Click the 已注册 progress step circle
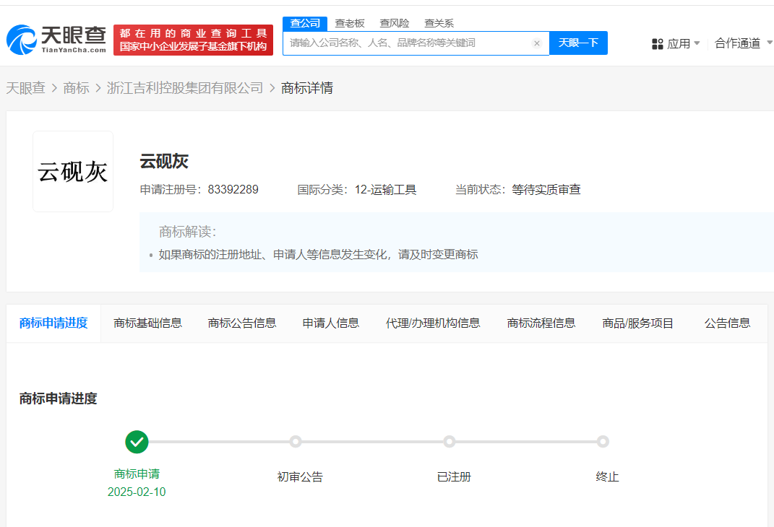774x527 pixels. 450,442
